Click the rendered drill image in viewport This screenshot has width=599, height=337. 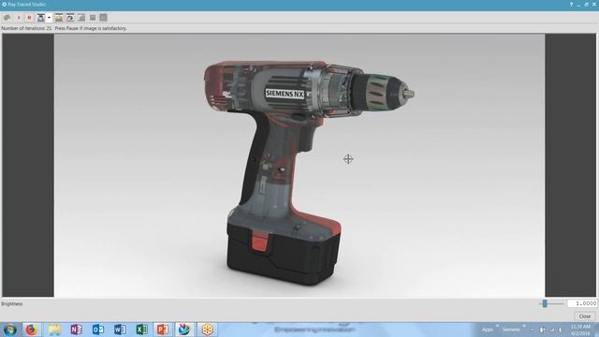click(x=299, y=166)
